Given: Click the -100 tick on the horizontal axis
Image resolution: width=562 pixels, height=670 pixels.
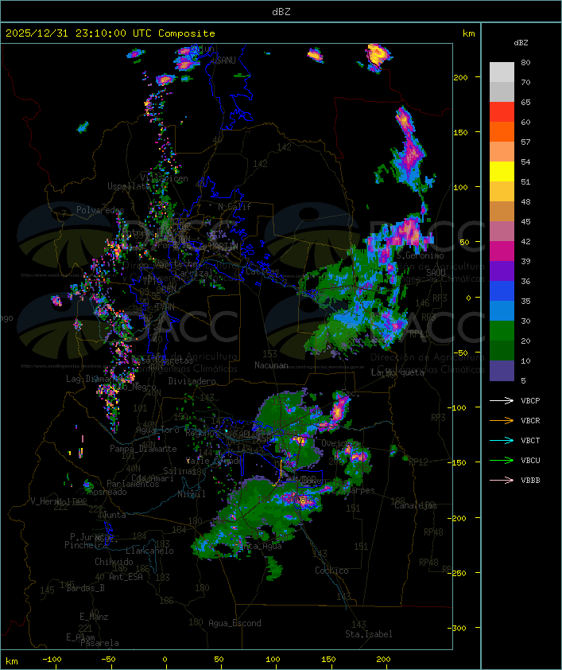Looking at the screenshot, I should (x=52, y=660).
